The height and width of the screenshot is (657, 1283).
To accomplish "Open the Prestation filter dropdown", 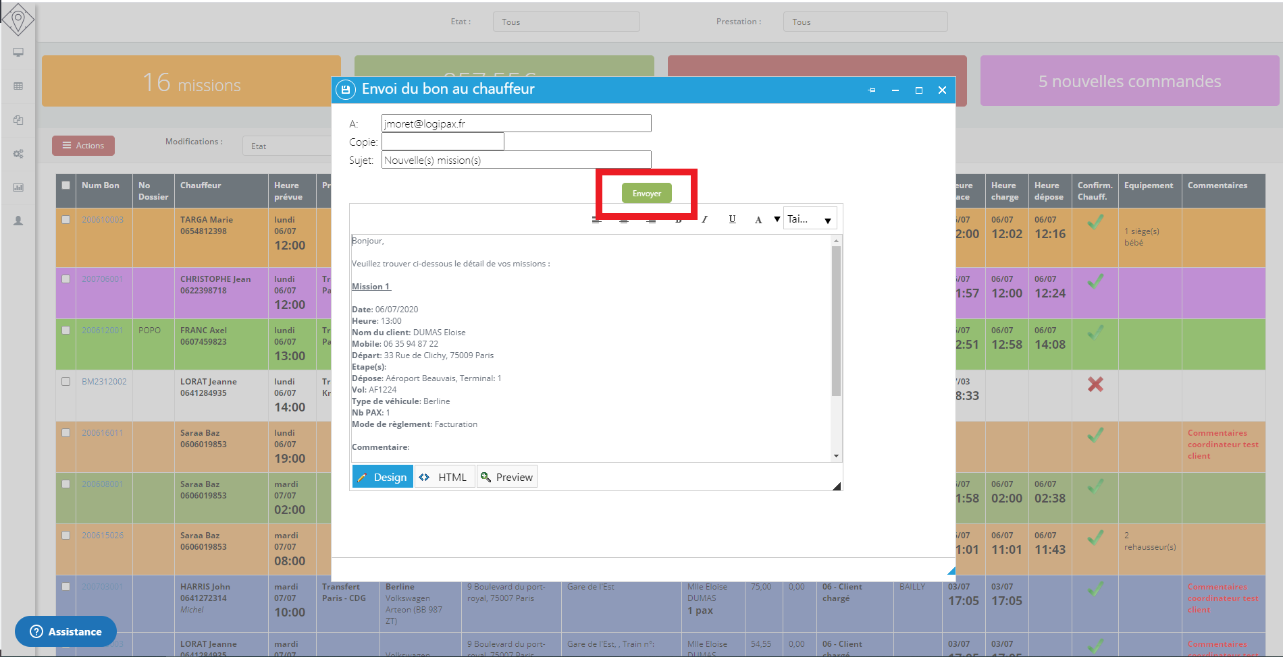I will pyautogui.click(x=864, y=22).
